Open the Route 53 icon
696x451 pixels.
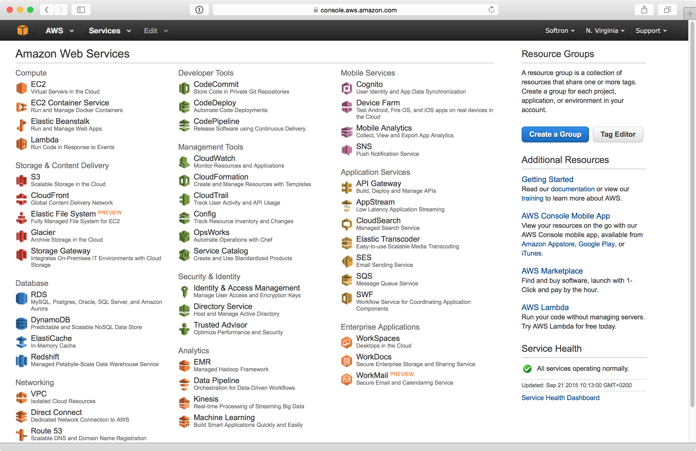(22, 435)
